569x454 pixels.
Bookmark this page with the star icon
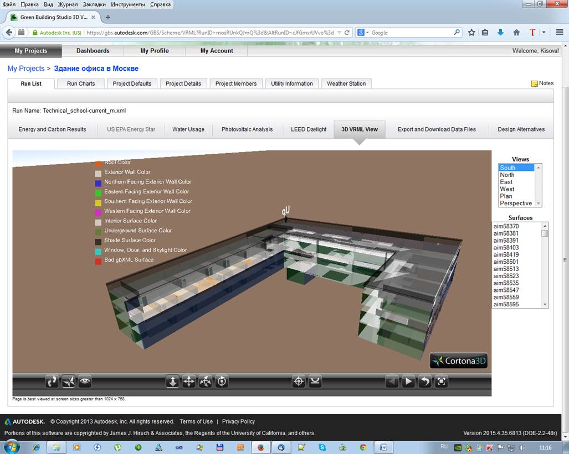click(471, 32)
